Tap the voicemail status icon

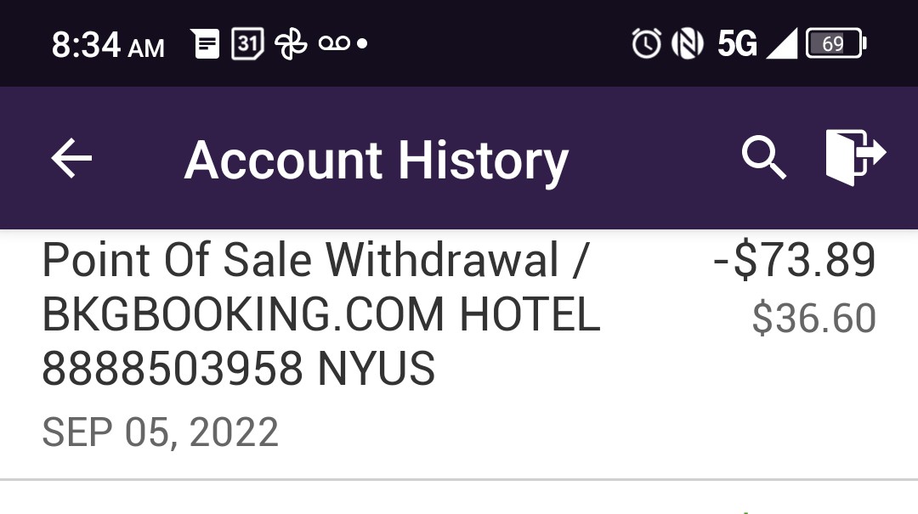(334, 43)
